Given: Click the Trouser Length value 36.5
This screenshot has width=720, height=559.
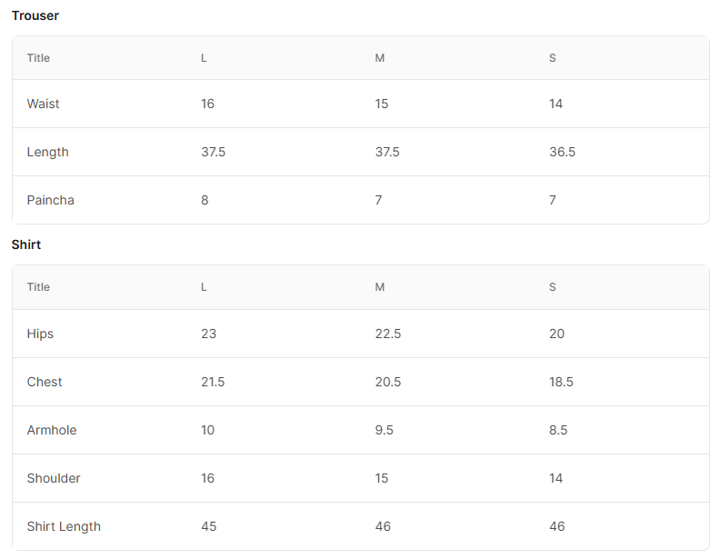Looking at the screenshot, I should (562, 152).
